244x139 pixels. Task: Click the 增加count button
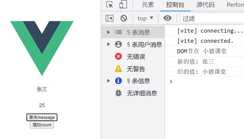tap(42, 125)
